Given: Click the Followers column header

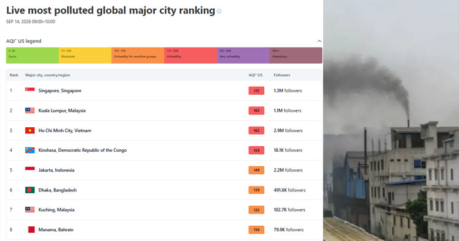Looking at the screenshot, I should [x=282, y=75].
